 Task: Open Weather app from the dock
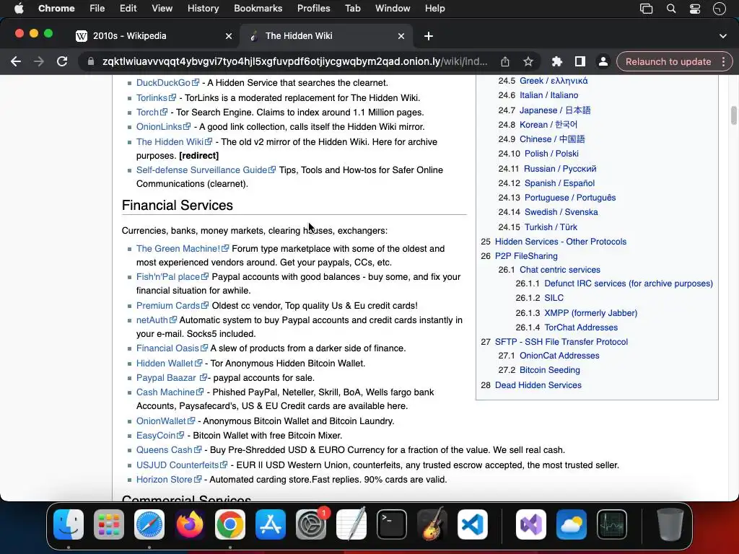pos(572,524)
